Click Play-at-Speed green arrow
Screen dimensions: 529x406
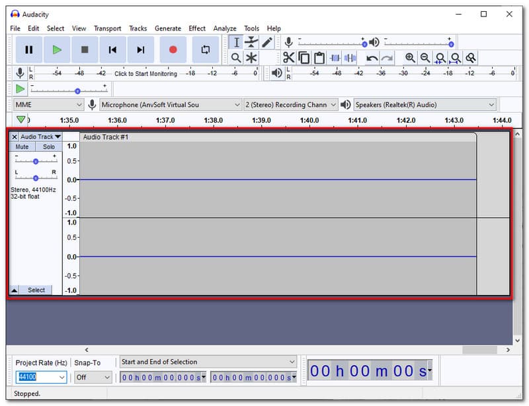[x=20, y=89]
